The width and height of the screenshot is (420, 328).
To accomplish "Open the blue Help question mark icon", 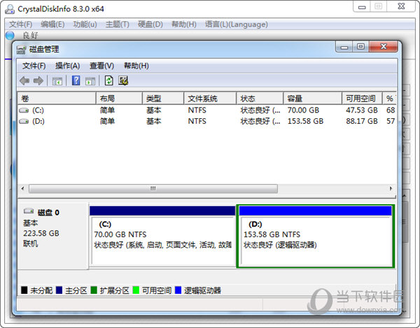I will click(76, 80).
